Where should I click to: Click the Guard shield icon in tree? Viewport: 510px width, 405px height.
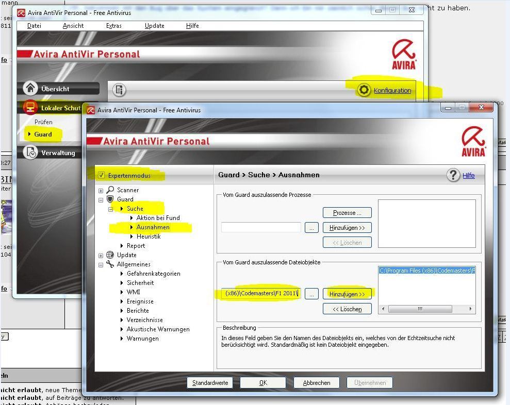pyautogui.click(x=110, y=199)
